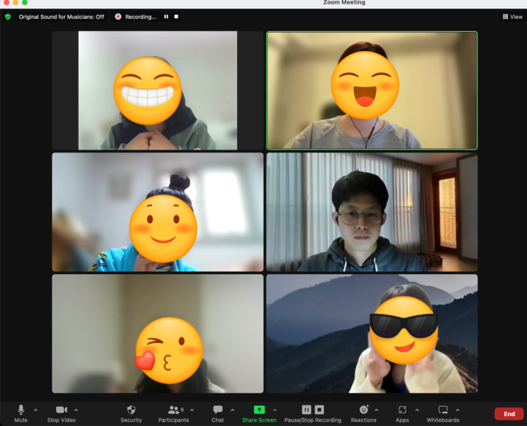Click the yellow minimize window button
The width and height of the screenshot is (527, 426).
click(x=16, y=2)
